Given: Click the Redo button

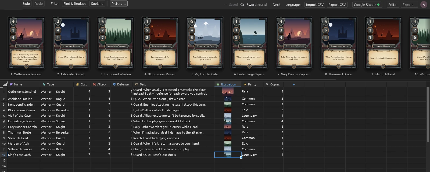Looking at the screenshot, I should coord(39,4).
